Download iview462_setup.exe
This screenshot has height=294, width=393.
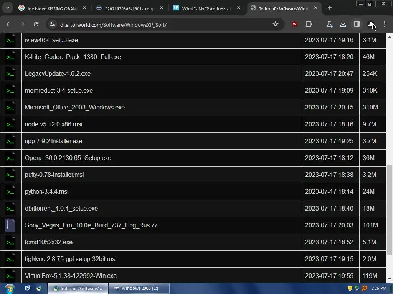tap(51, 40)
